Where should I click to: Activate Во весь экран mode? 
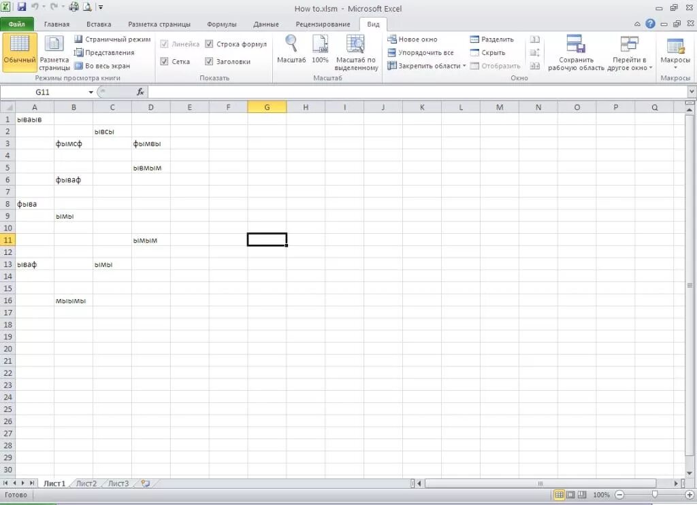102,66
